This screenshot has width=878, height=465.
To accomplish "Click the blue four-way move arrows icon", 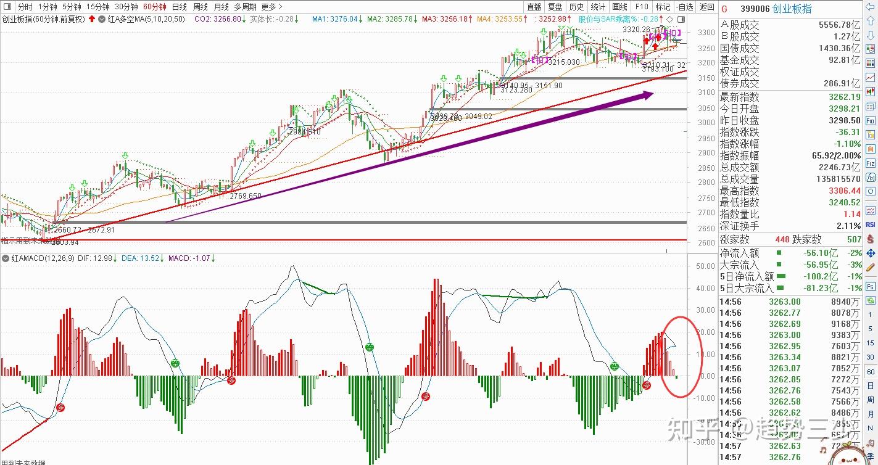I will point(871,253).
